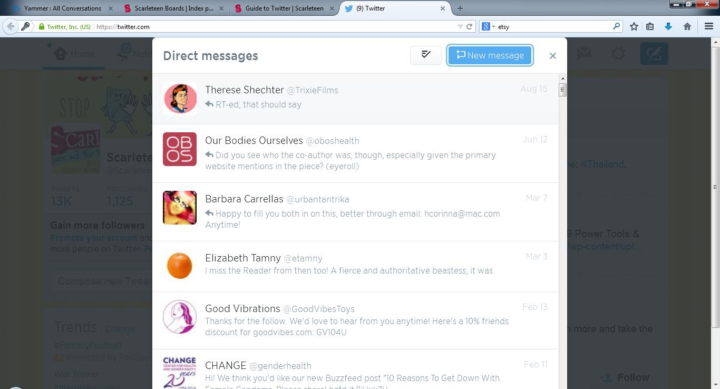Select the @urbantantrika handle
This screenshot has width=720, height=389.
(x=318, y=199)
